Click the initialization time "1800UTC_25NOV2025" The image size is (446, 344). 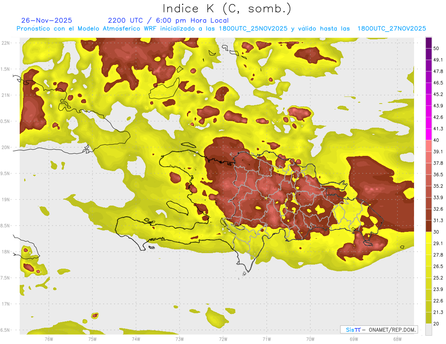253,28
